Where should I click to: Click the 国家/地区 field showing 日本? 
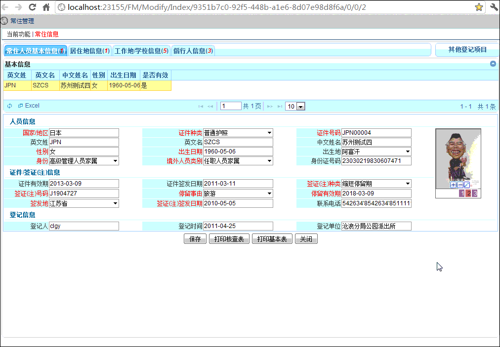(x=84, y=133)
